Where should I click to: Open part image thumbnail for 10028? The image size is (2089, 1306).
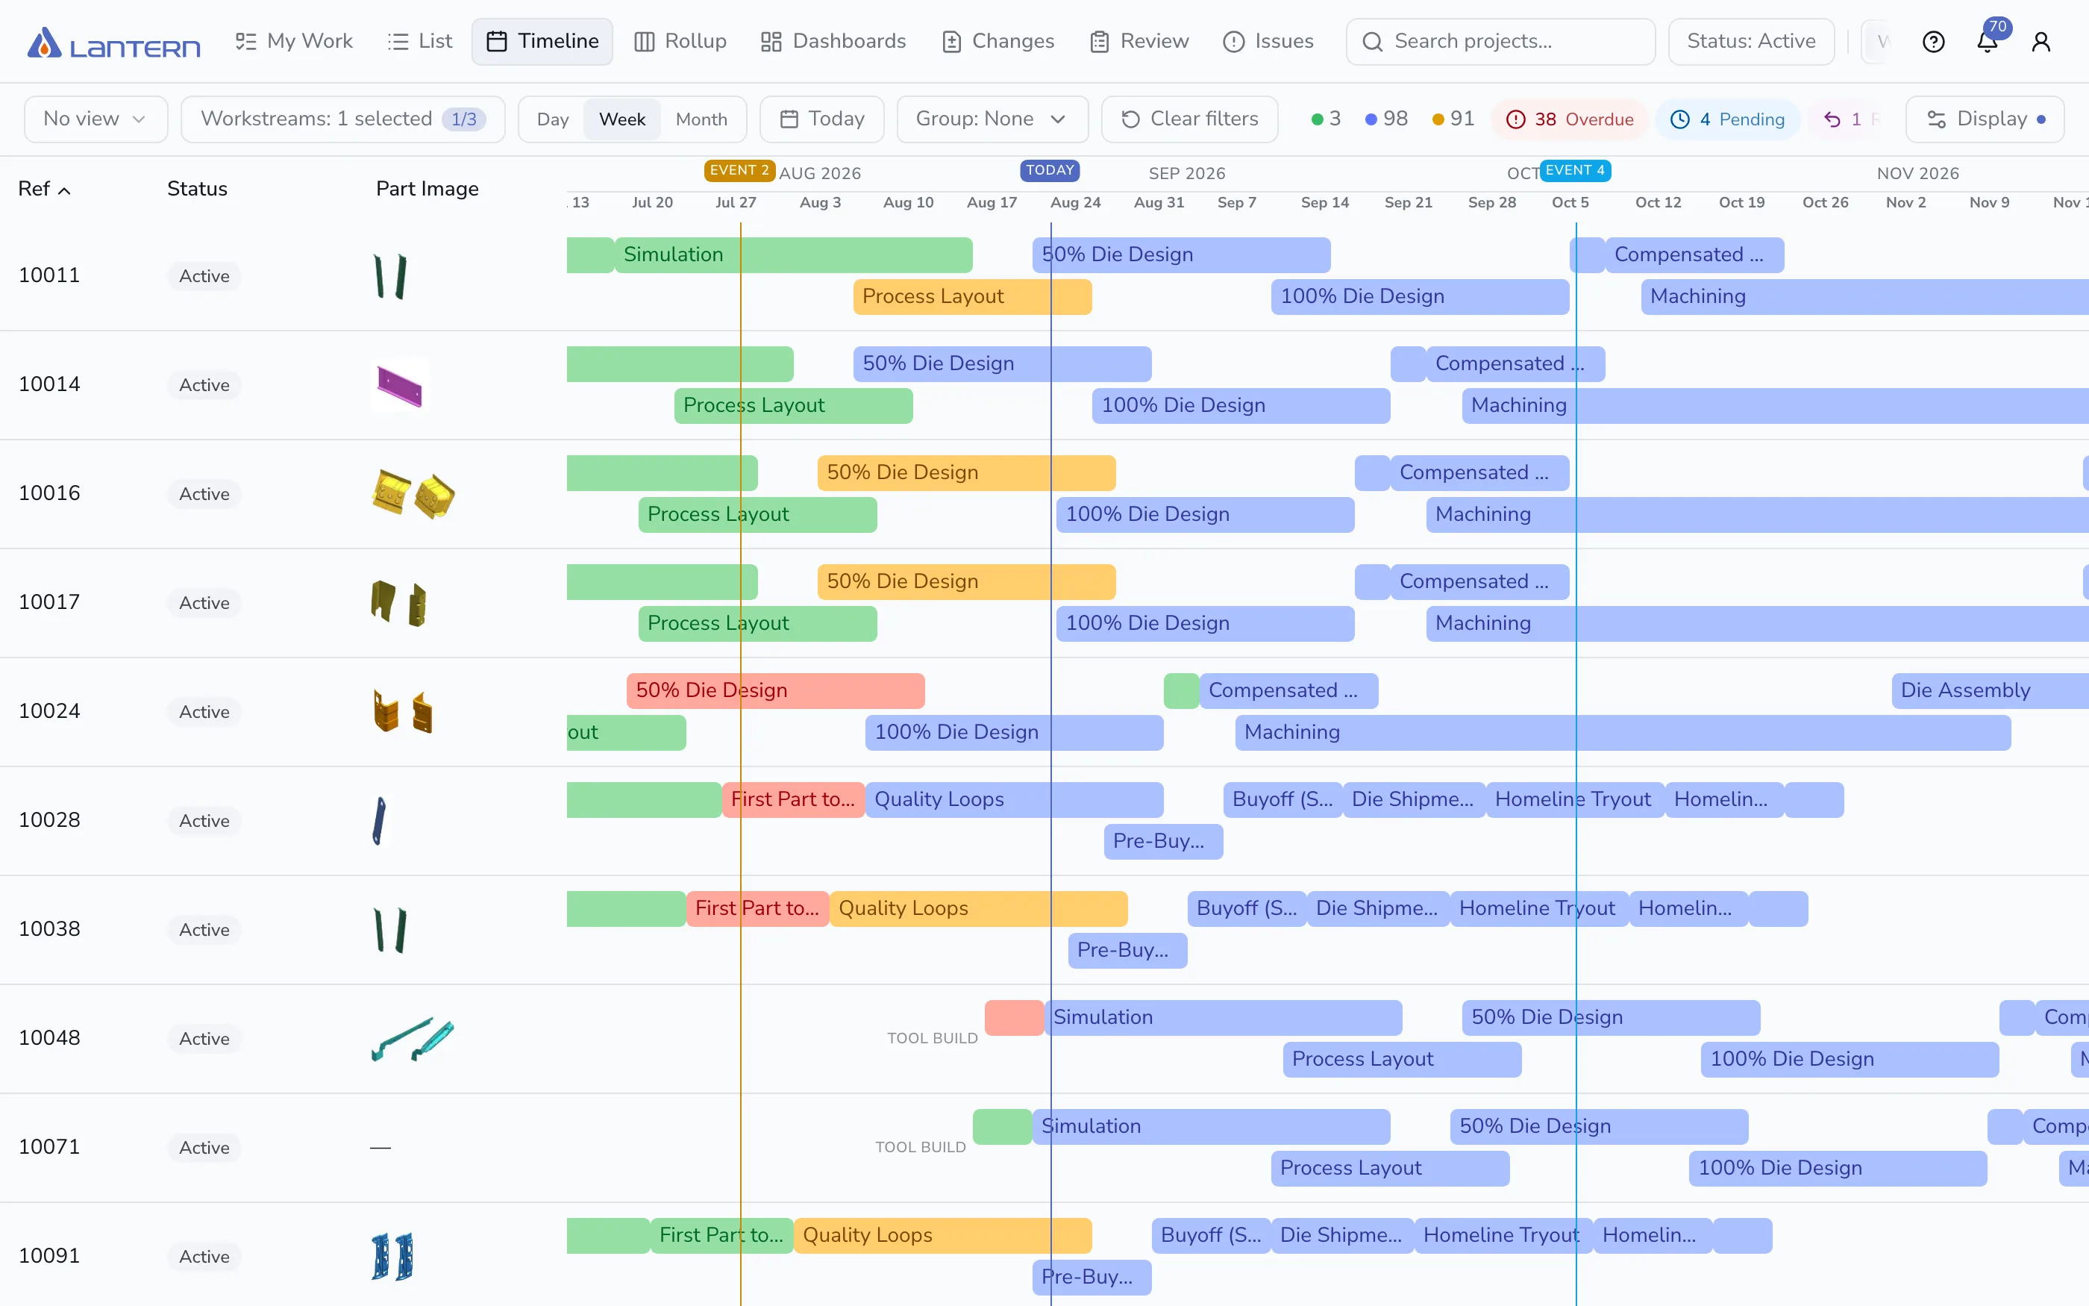pyautogui.click(x=379, y=821)
